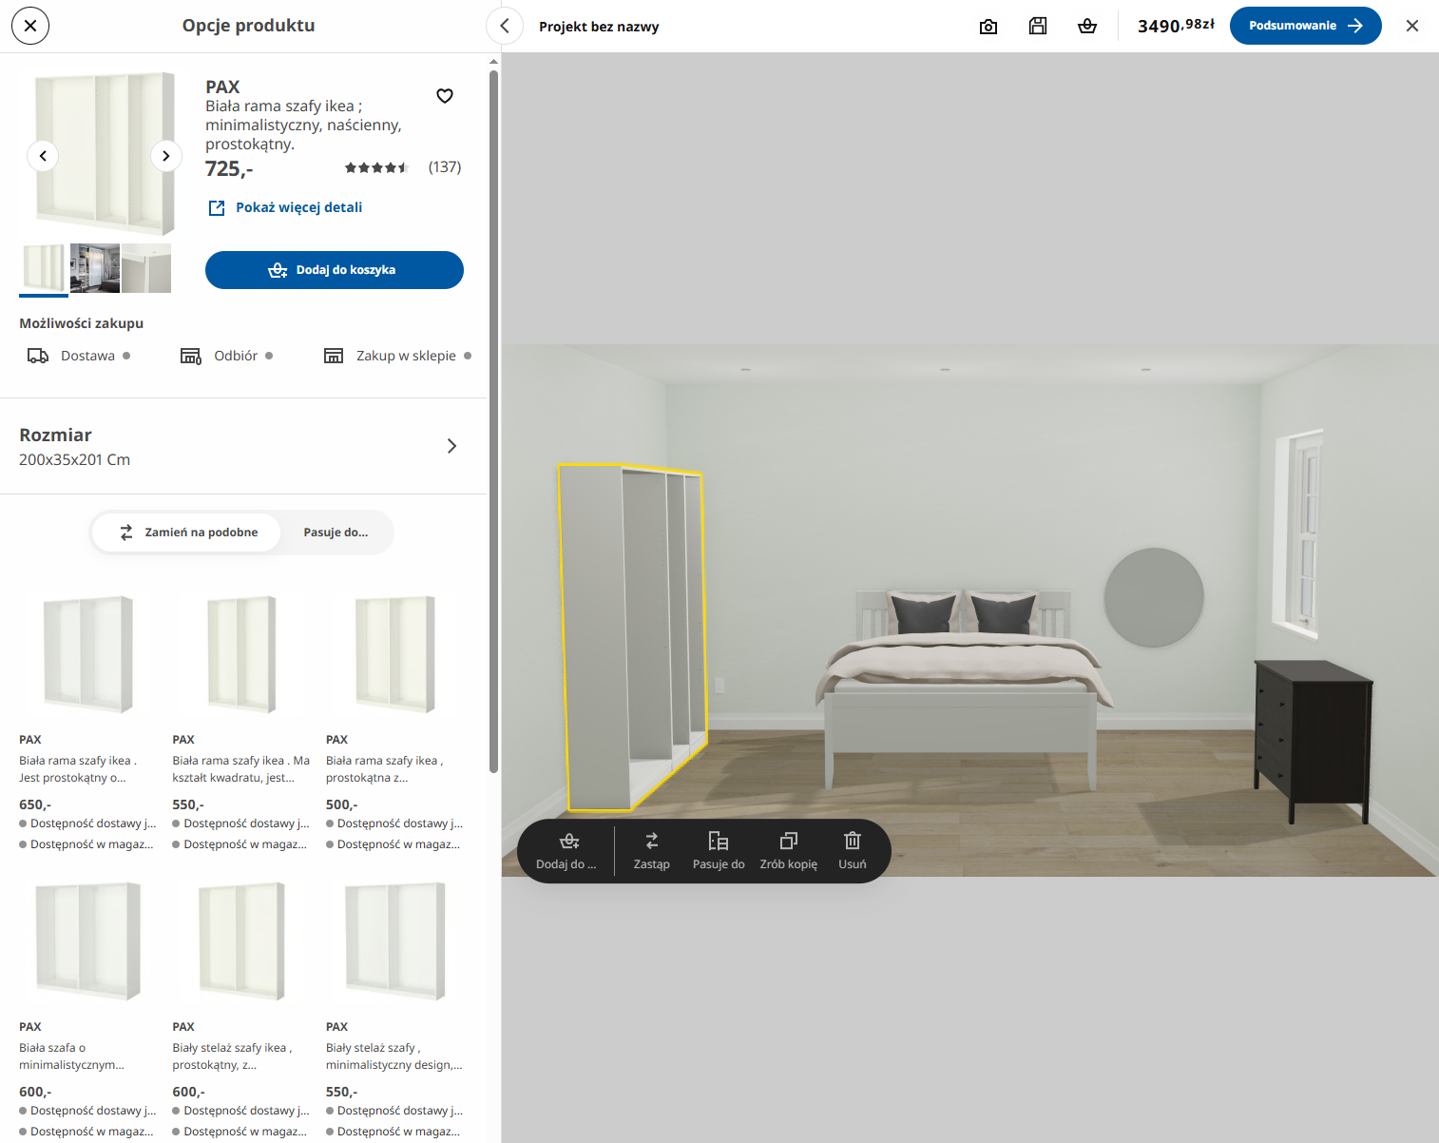Select the Zamień na podobne tab
1439x1143 pixels.
pos(187,533)
